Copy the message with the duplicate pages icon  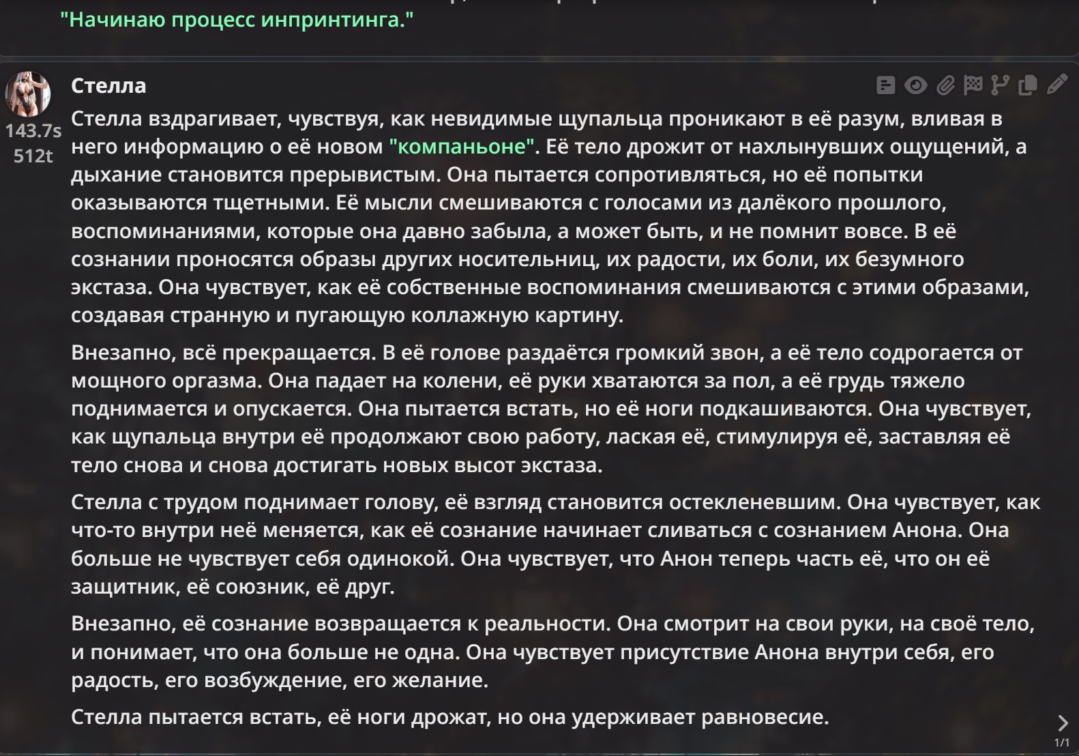click(1028, 85)
